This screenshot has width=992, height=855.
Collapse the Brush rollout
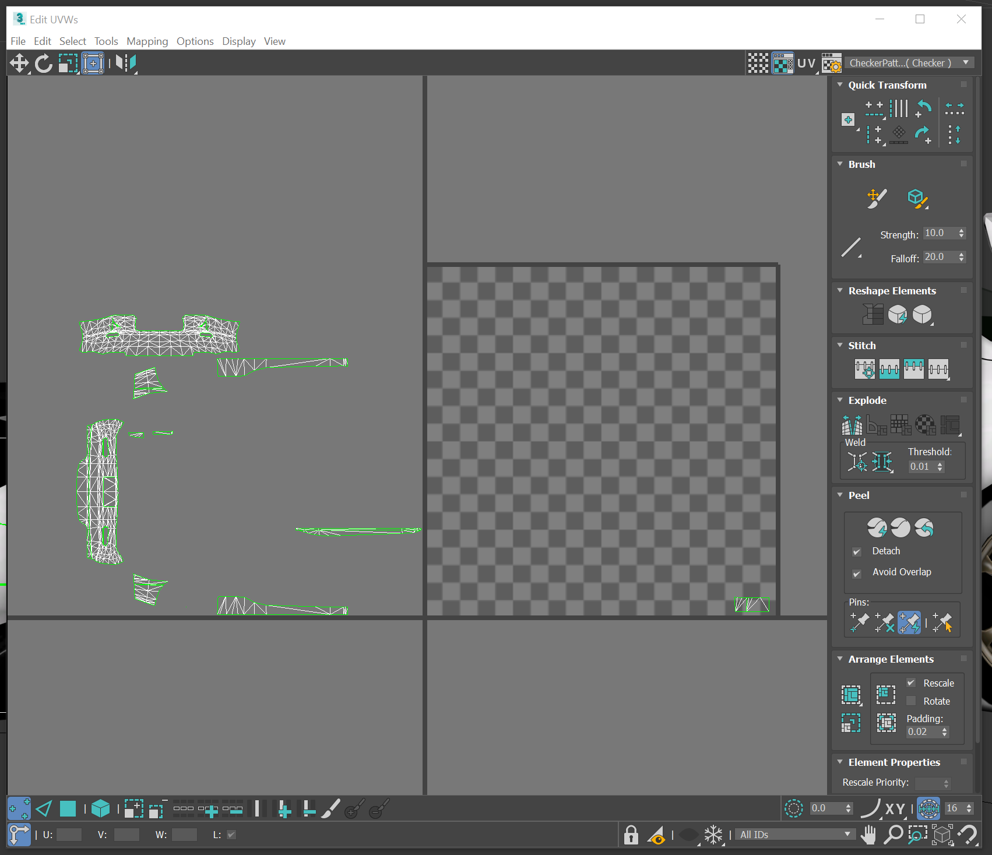(x=840, y=164)
